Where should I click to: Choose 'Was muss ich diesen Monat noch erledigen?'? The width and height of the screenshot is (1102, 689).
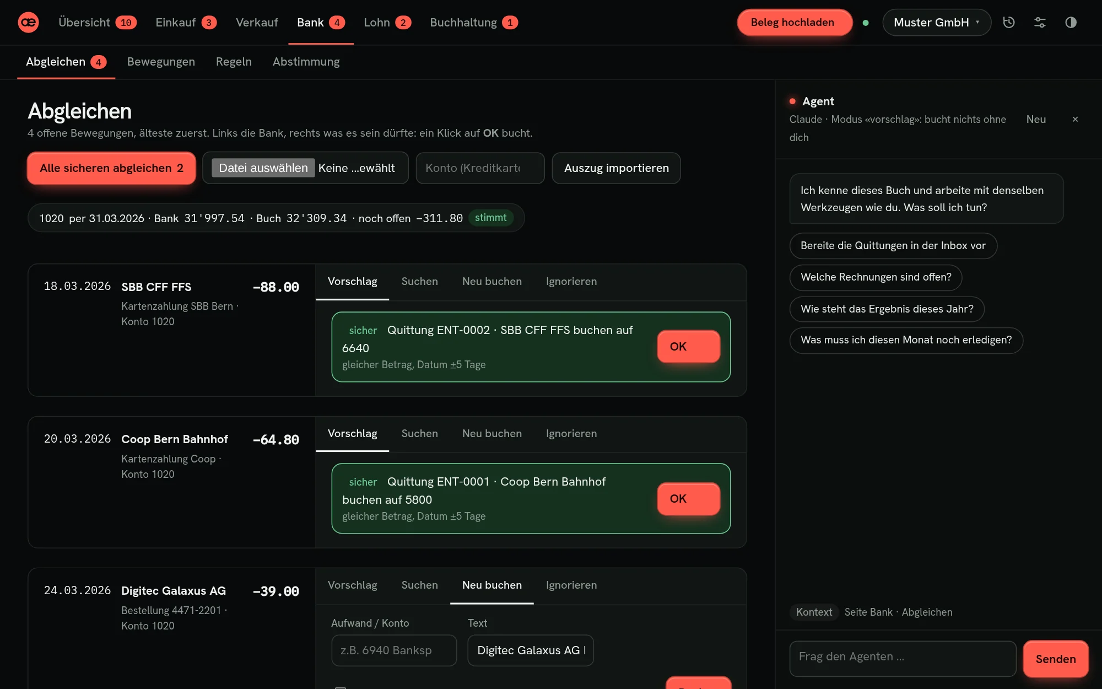(x=906, y=340)
